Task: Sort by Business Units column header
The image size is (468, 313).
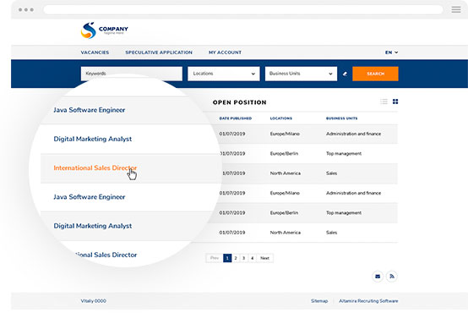Action: [341, 118]
